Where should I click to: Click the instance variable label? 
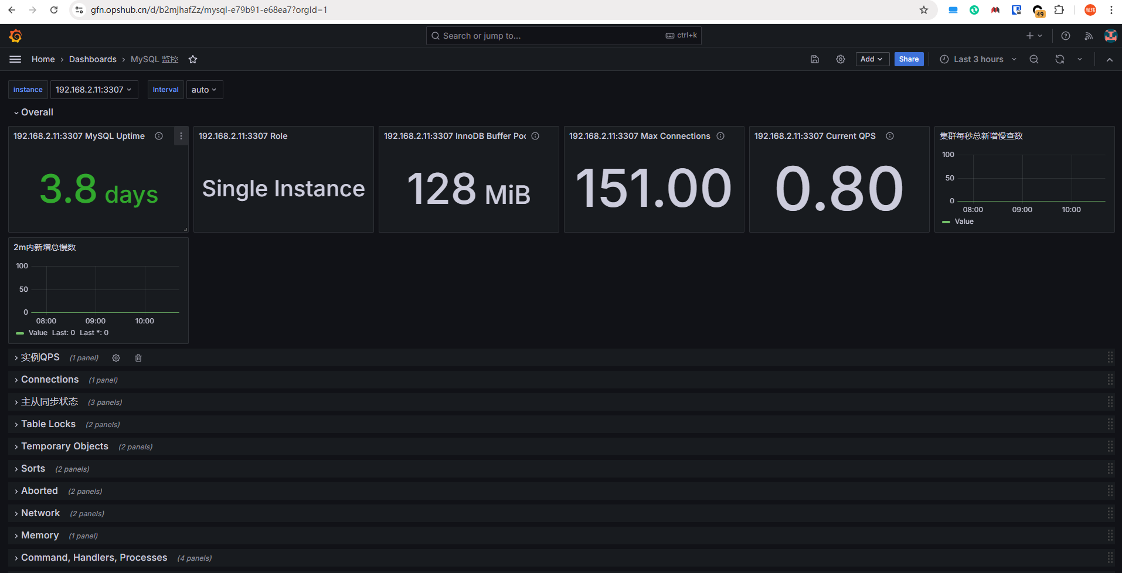[28, 90]
